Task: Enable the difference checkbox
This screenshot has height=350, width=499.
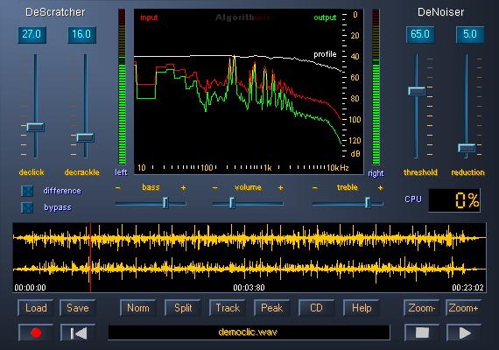Action: 27,191
